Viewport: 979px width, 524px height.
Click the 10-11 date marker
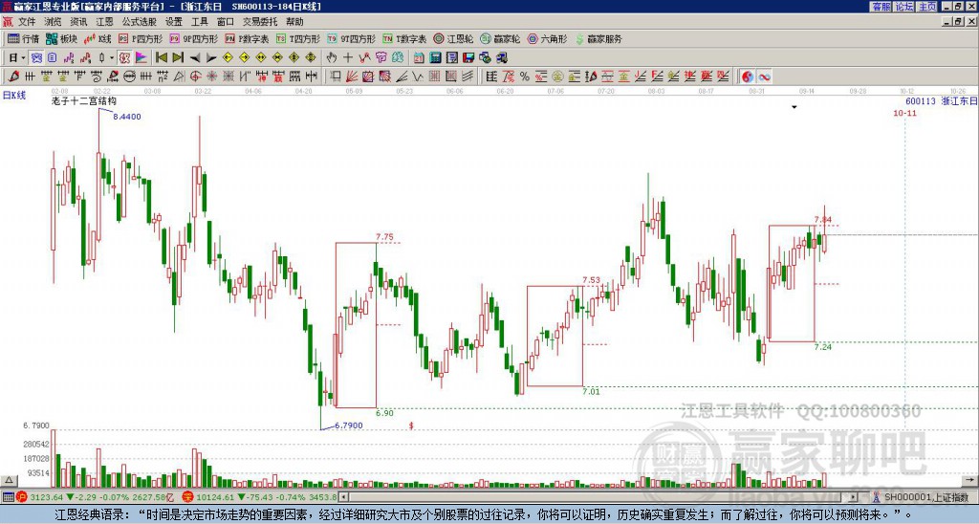tap(904, 114)
